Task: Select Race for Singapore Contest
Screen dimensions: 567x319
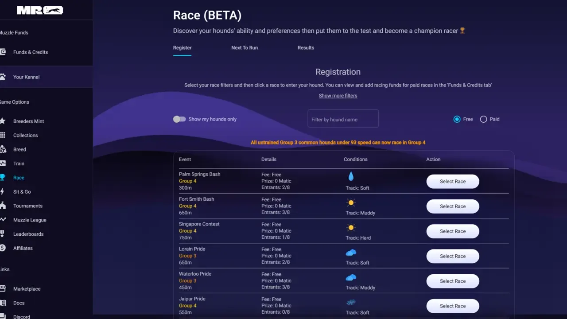Action: coord(452,231)
